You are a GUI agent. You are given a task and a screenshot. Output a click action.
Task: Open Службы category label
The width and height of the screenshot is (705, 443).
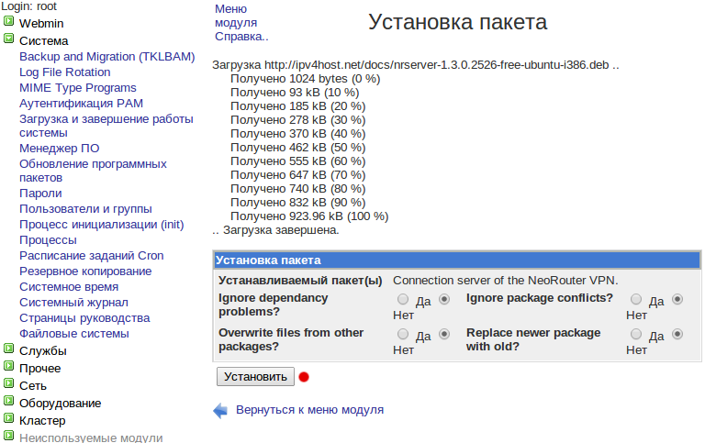point(43,351)
